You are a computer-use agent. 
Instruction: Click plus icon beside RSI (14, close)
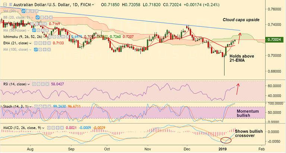[43, 84]
